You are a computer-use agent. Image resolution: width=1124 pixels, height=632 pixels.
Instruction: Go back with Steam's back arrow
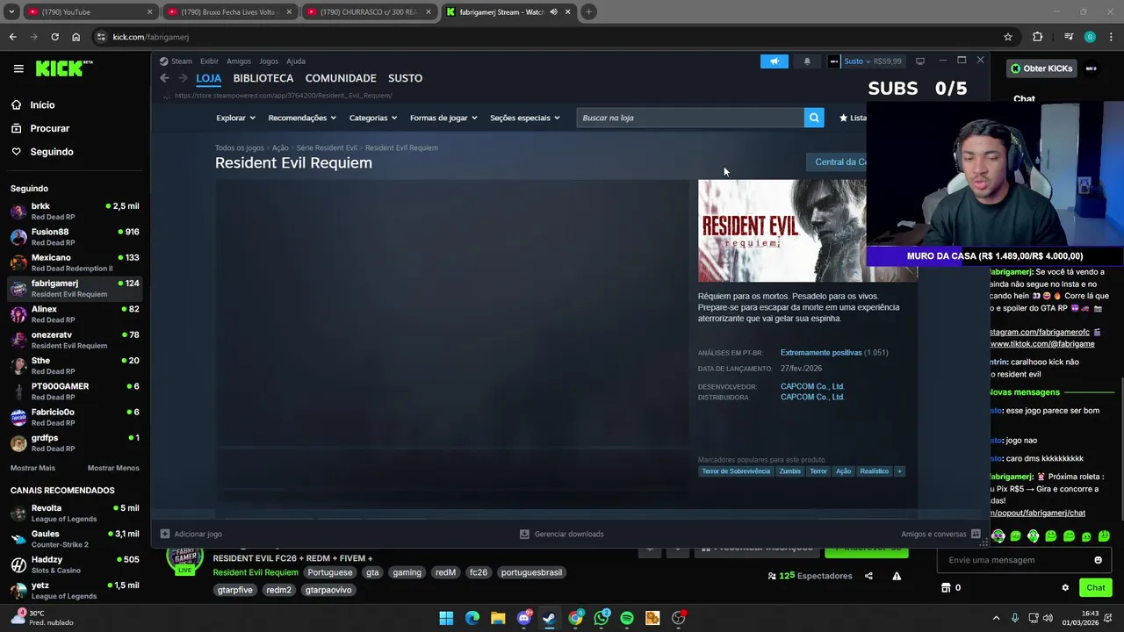tap(164, 78)
